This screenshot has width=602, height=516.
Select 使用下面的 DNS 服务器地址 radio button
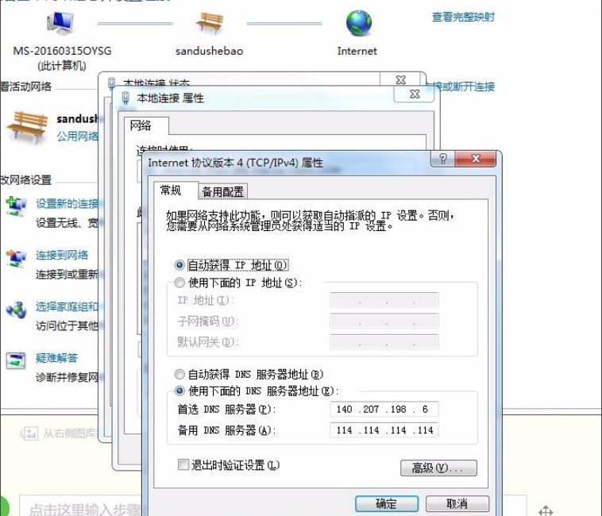click(179, 391)
